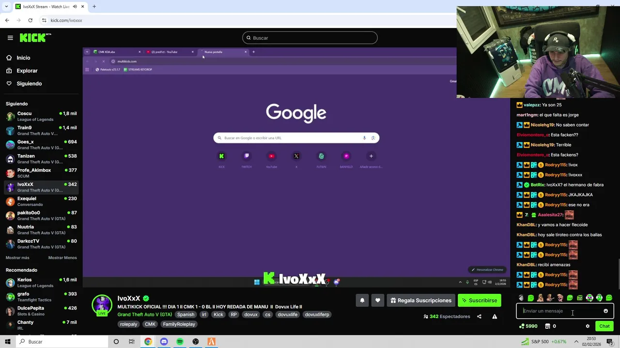
Task: Open Task View on the taskbar
Action: pos(132,342)
